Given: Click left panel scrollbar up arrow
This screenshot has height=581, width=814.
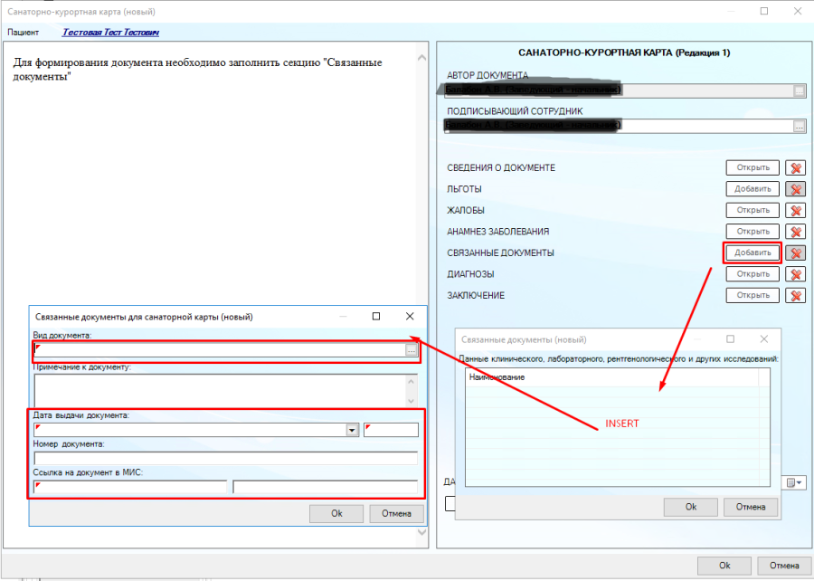Looking at the screenshot, I should [422, 58].
